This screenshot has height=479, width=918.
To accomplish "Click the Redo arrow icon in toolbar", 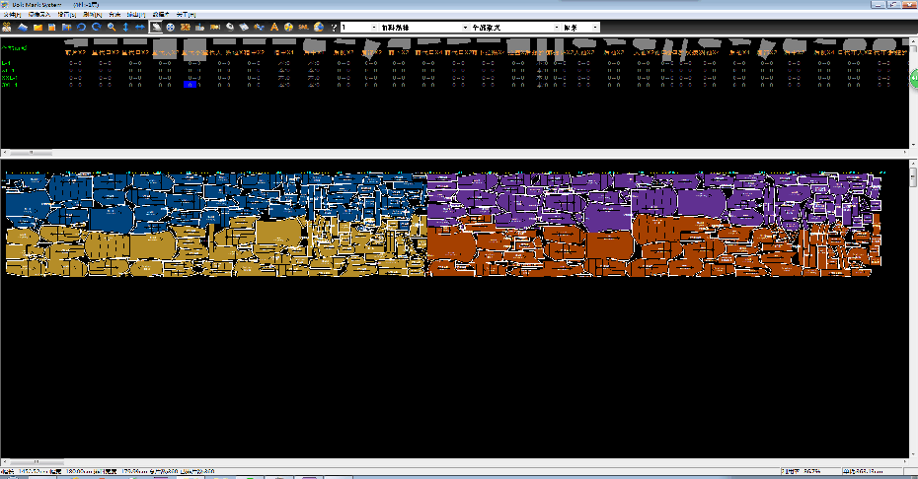I will click(96, 27).
